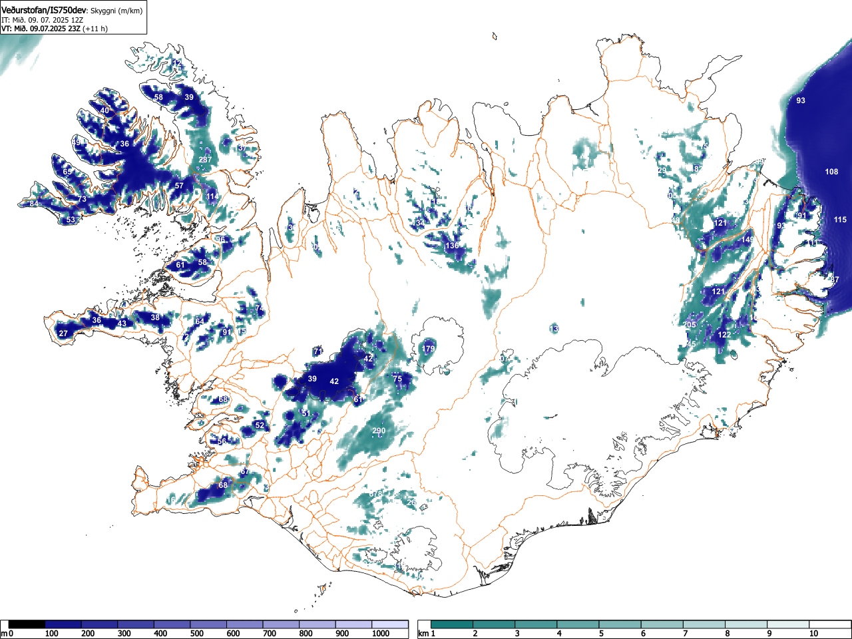Click the visibility value '108' off the east coast
The width and height of the screenshot is (852, 639).
coord(831,172)
